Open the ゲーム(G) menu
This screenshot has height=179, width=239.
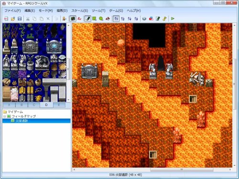(x=116, y=11)
